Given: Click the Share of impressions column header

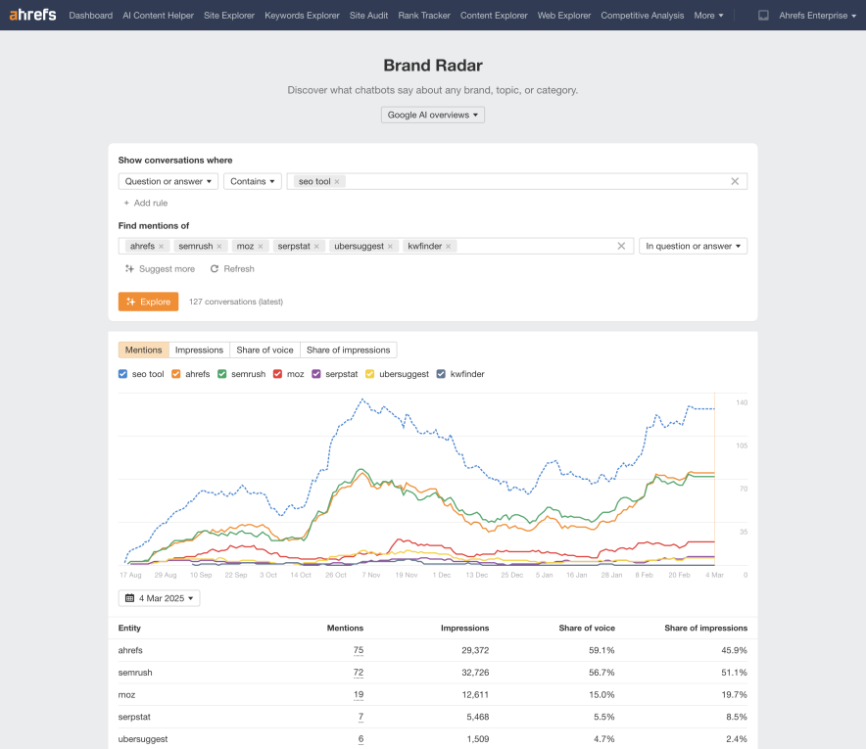Looking at the screenshot, I should (706, 629).
